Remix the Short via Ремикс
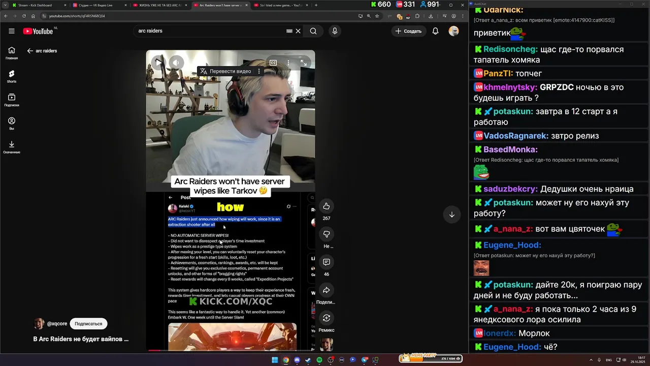Viewport: 650px width, 366px height. coord(327,318)
